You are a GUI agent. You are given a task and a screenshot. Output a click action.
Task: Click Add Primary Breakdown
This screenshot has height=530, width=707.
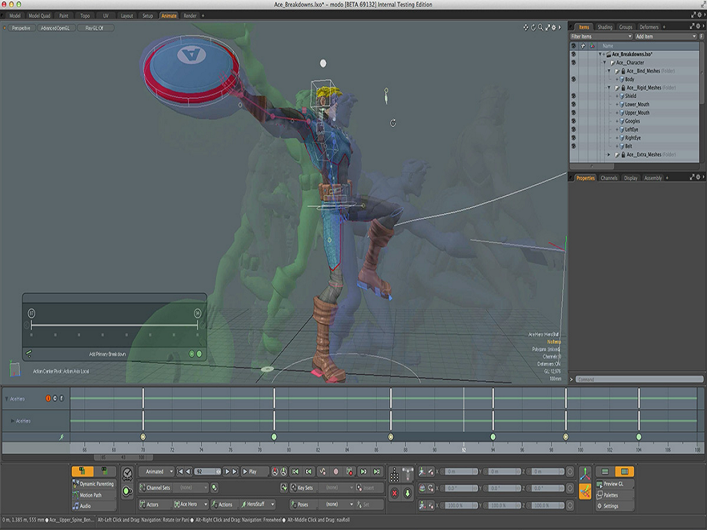[x=108, y=354]
